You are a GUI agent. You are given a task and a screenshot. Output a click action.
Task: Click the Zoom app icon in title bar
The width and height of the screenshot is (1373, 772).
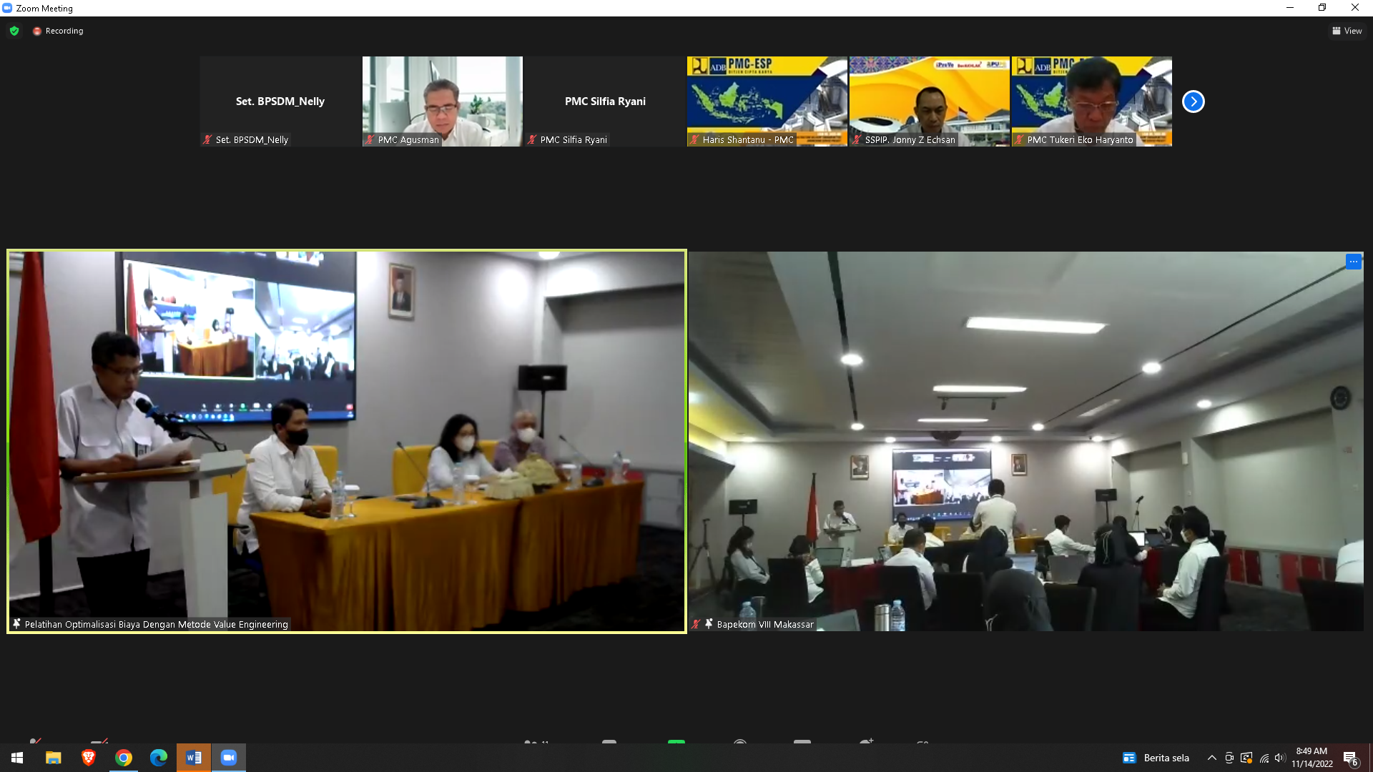coord(7,8)
